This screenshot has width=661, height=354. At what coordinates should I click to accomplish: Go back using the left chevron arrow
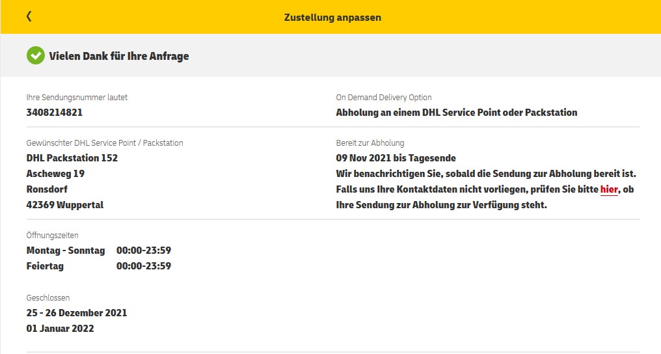click(29, 16)
